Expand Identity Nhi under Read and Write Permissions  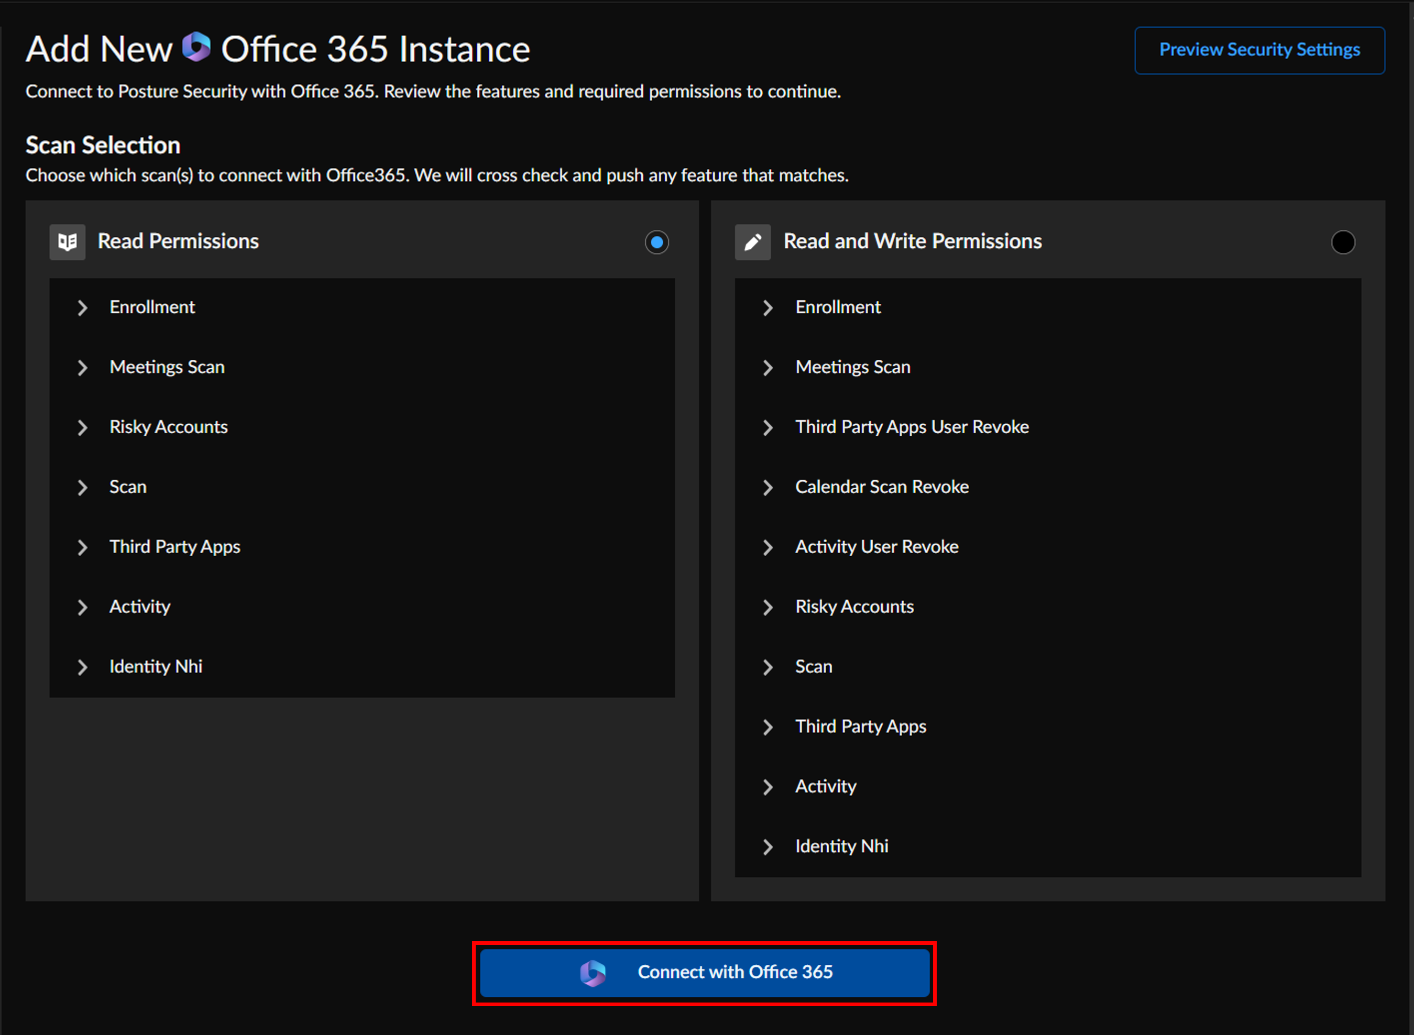pos(768,847)
